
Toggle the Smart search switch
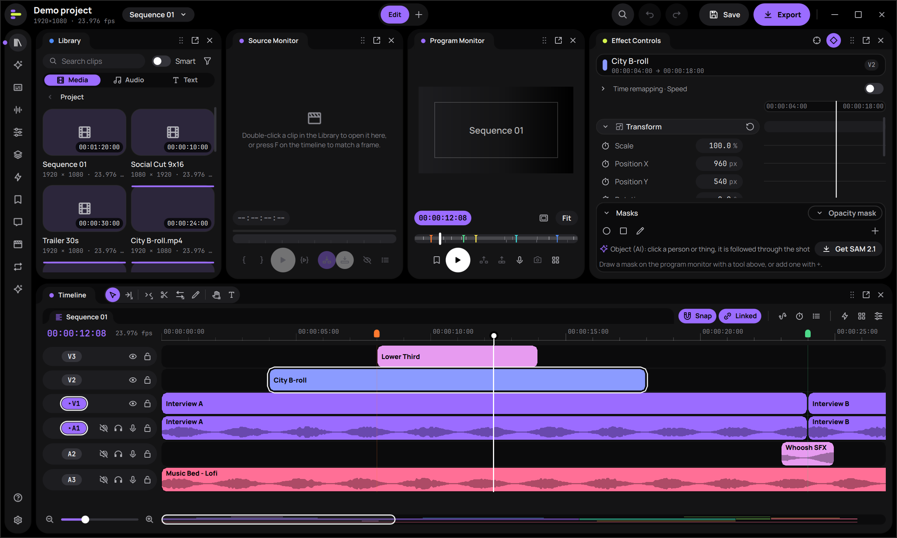(x=161, y=61)
